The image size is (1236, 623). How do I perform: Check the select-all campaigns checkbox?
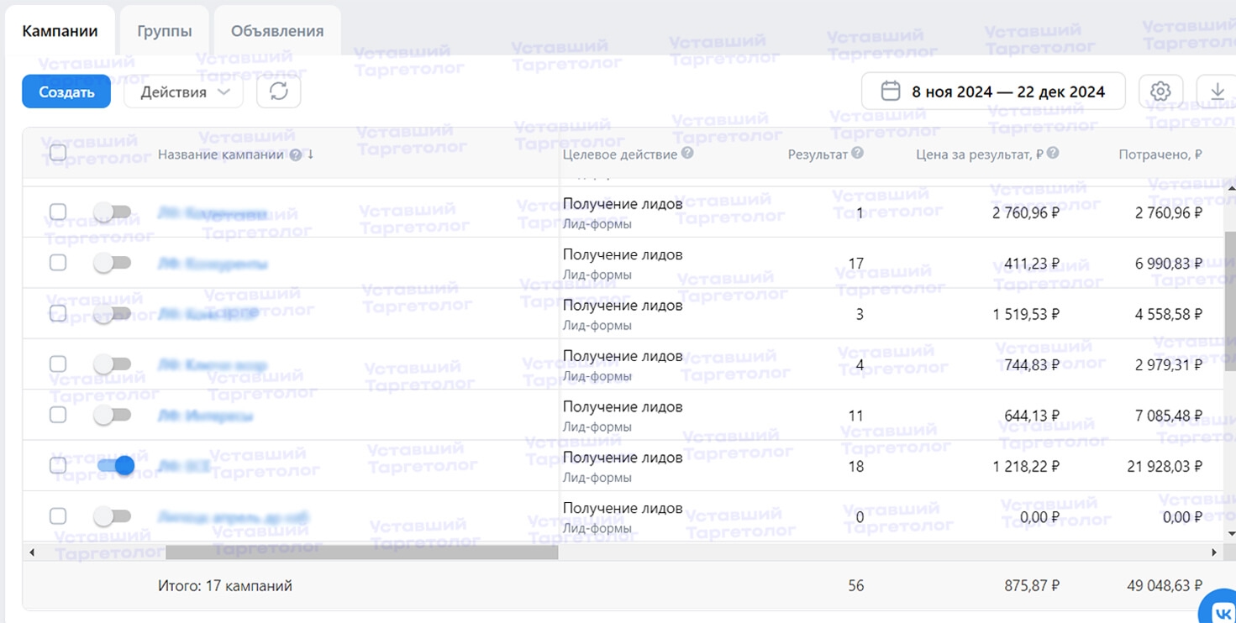58,153
